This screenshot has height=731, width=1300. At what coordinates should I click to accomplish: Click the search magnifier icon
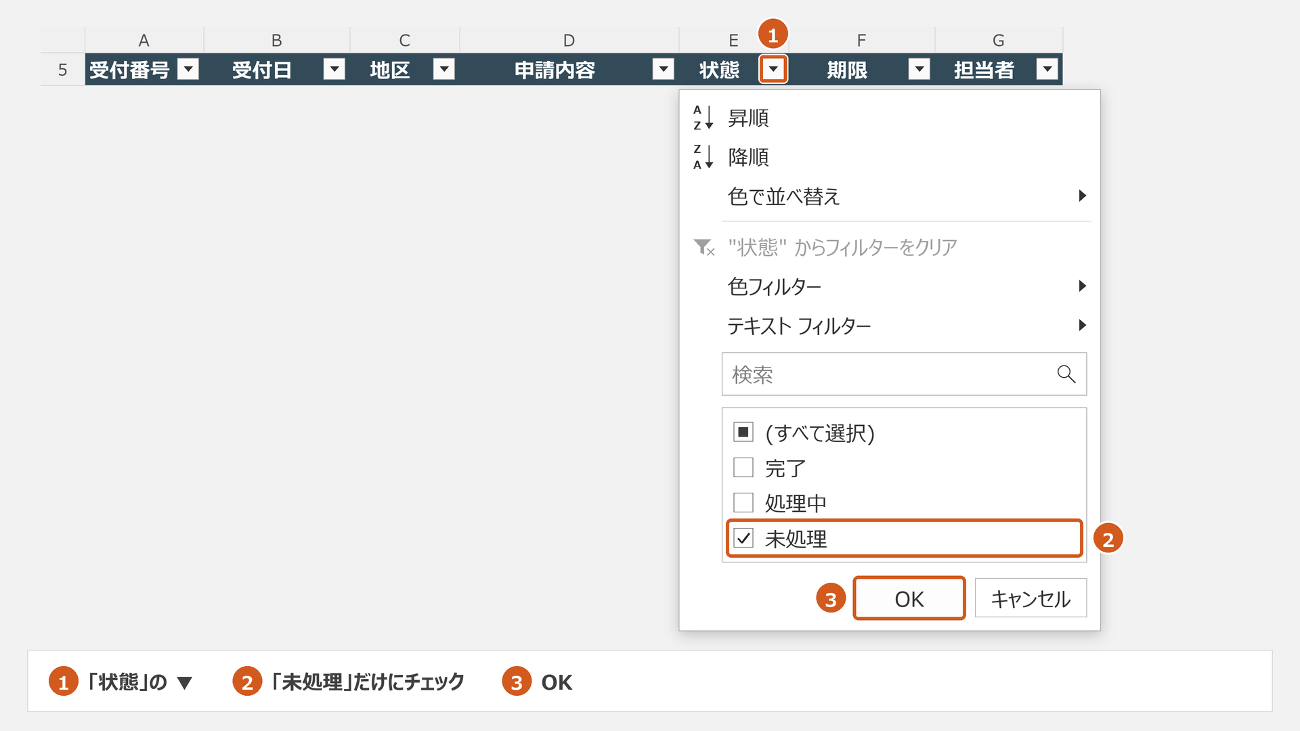[x=1066, y=374]
